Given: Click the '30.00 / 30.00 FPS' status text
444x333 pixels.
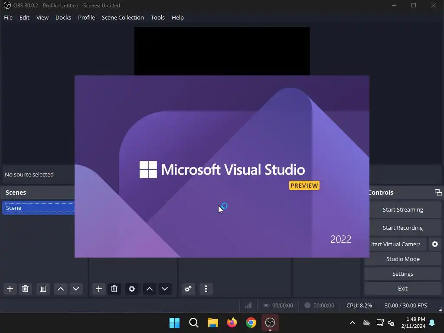Looking at the screenshot, I should 405,306.
